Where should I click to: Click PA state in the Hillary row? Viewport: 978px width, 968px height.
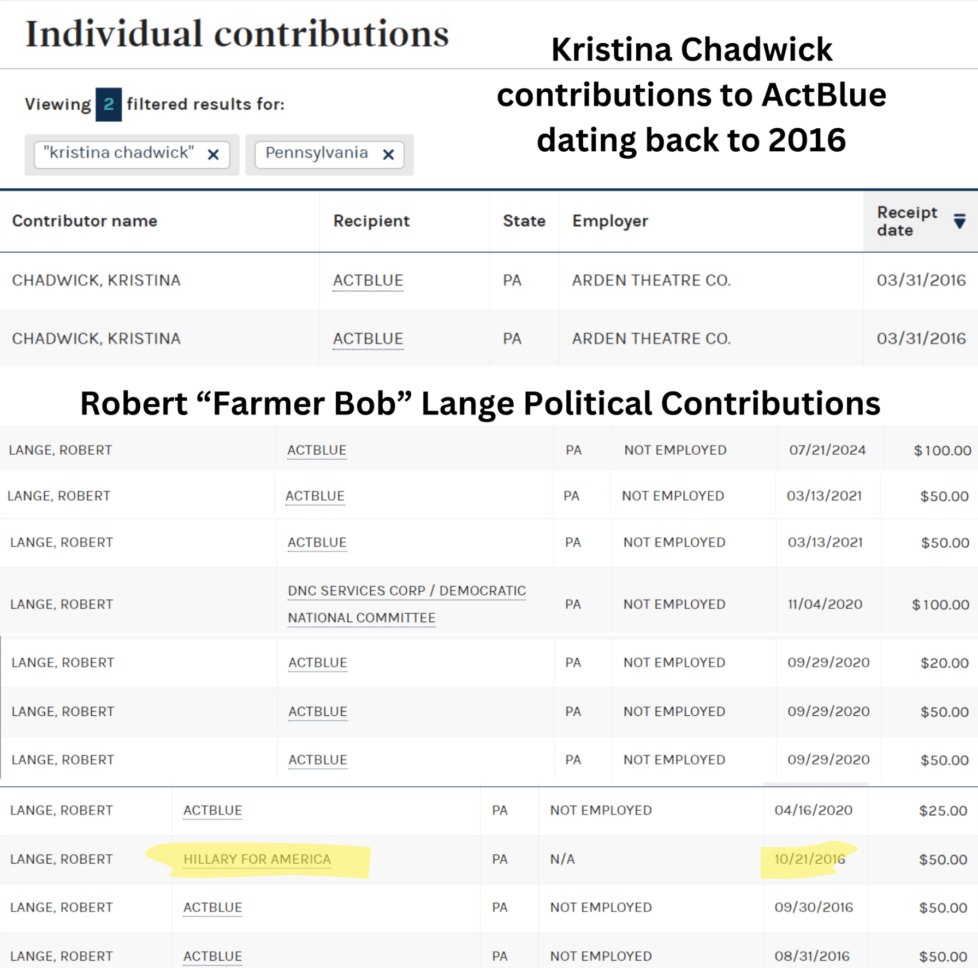pyautogui.click(x=500, y=859)
